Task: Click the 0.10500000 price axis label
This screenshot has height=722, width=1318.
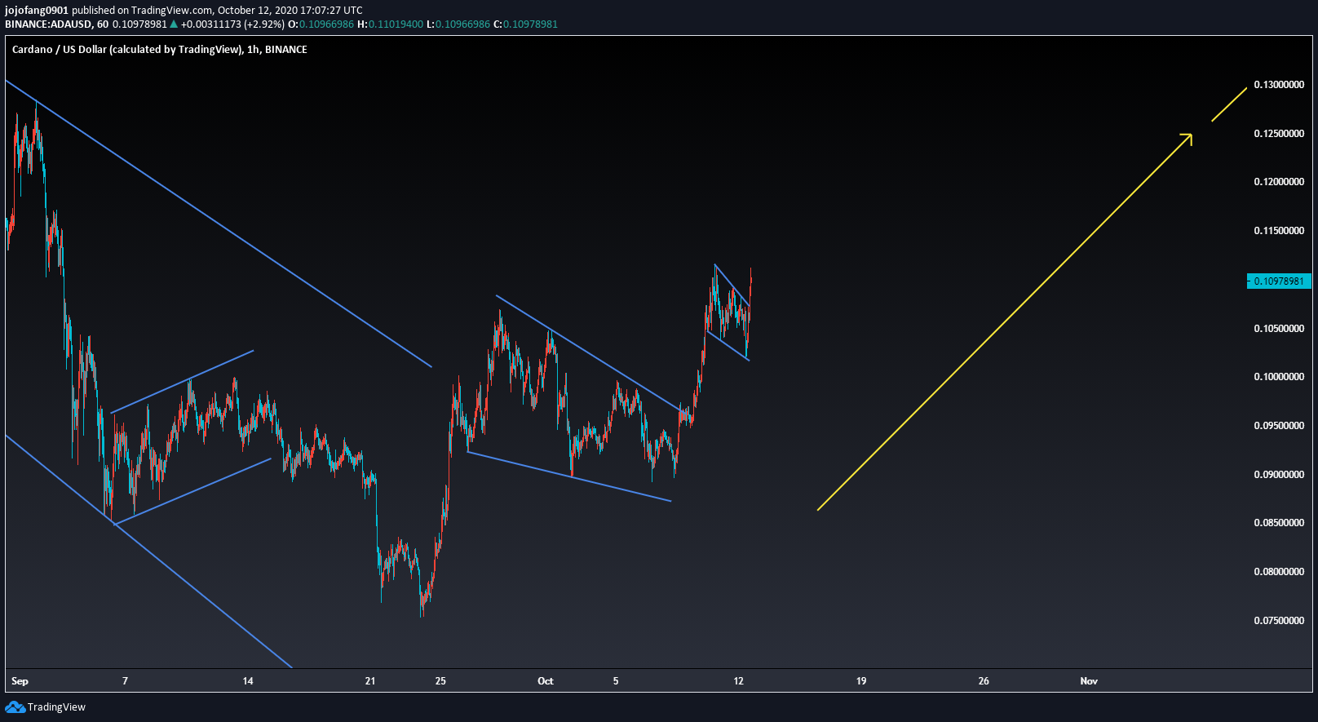Action: coord(1279,329)
